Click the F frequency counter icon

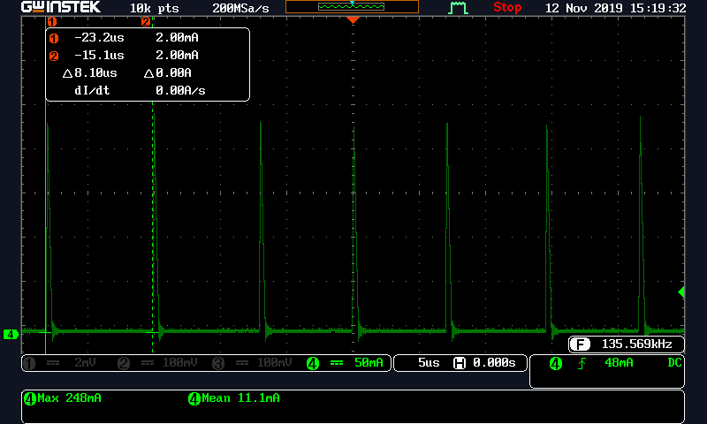(x=580, y=344)
